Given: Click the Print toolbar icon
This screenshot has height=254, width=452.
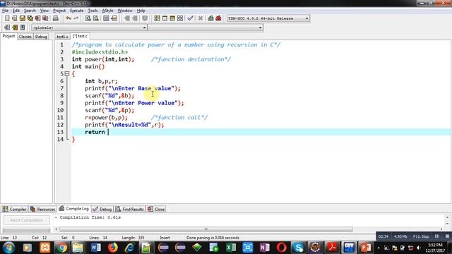Looking at the screenshot, I should (x=56, y=18).
